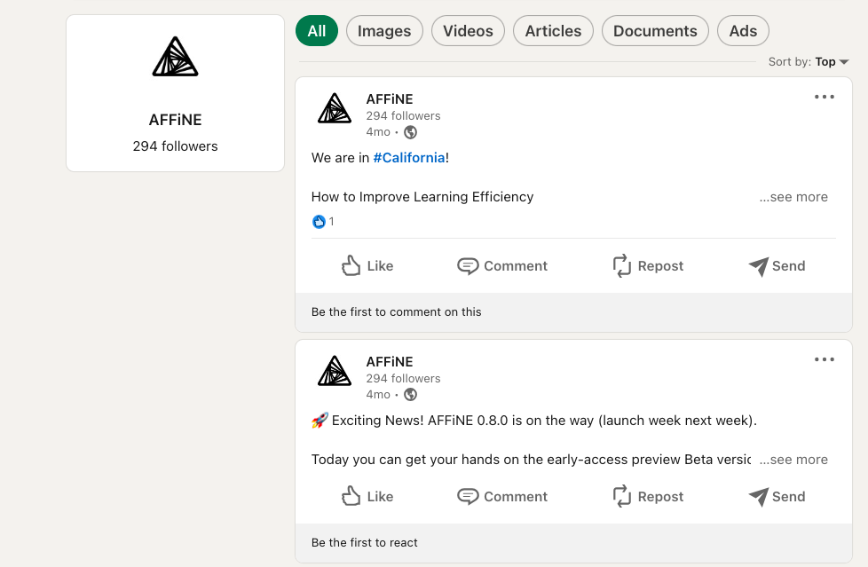Click '294 followers' under 0.8.0 post author
Image resolution: width=868 pixels, height=567 pixels.
coord(403,378)
